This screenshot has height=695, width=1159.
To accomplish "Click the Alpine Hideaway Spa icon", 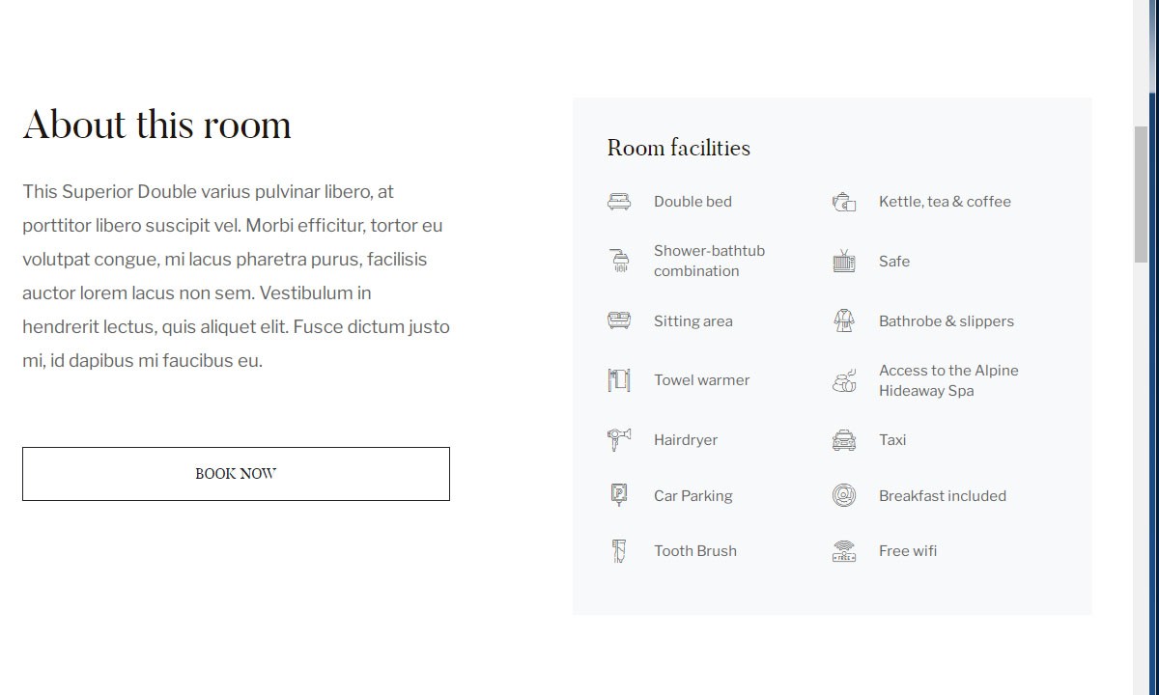I will 844,380.
